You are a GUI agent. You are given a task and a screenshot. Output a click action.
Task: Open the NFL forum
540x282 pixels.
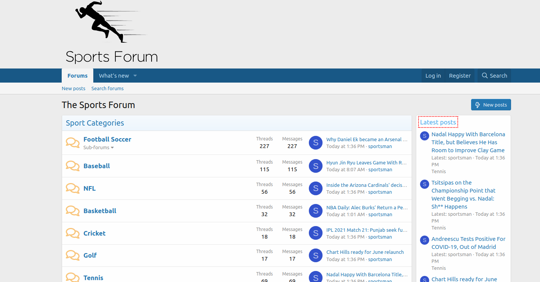89,188
